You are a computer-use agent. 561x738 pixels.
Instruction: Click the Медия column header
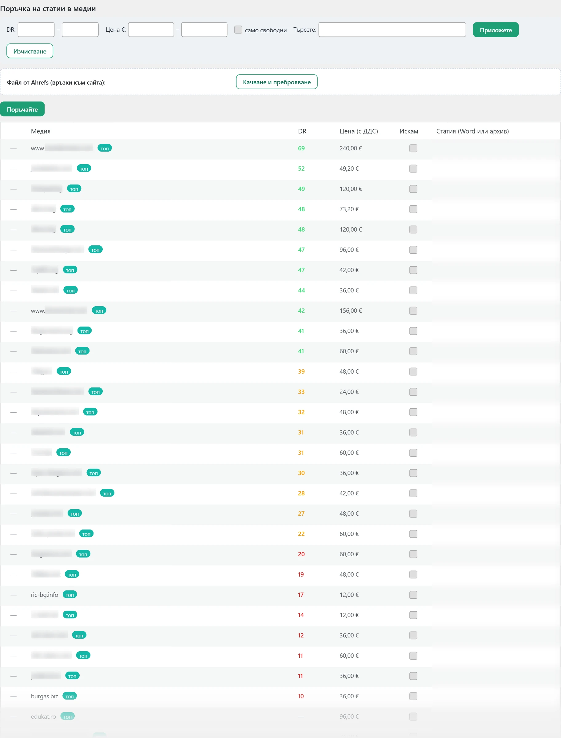[41, 131]
